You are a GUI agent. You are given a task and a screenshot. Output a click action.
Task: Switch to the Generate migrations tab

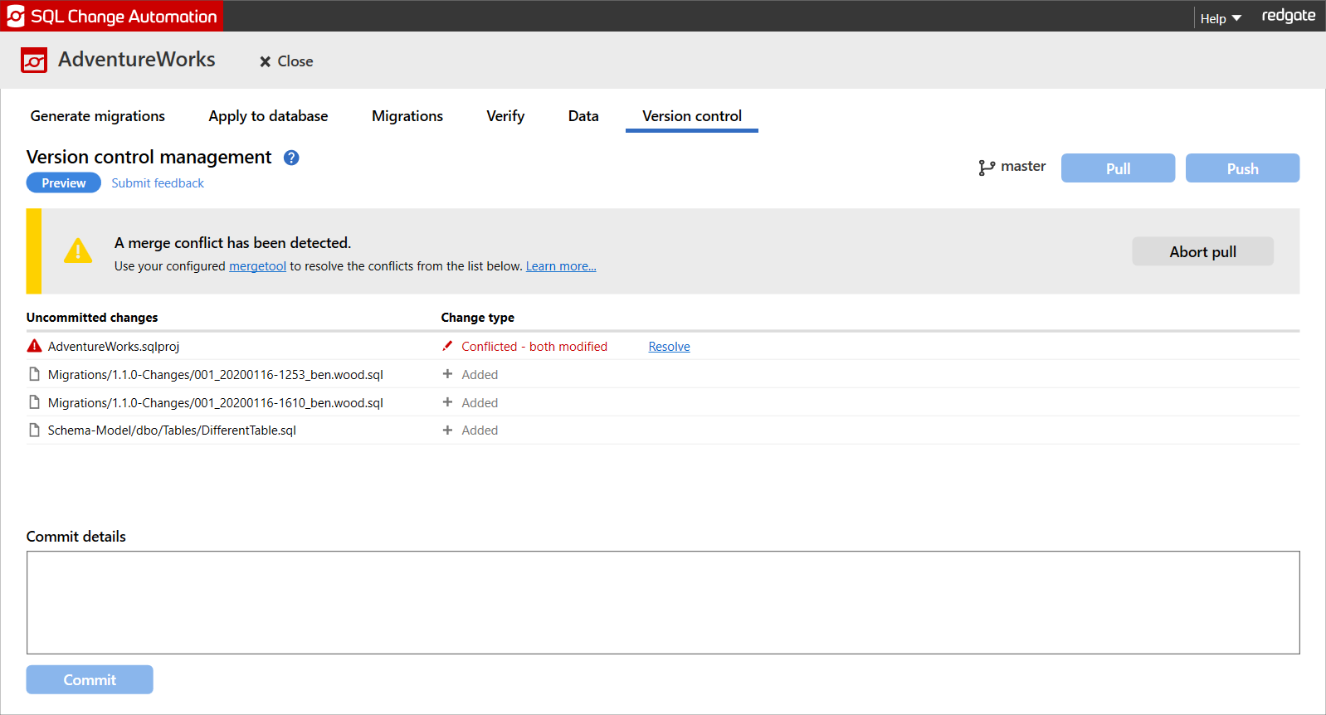point(98,116)
